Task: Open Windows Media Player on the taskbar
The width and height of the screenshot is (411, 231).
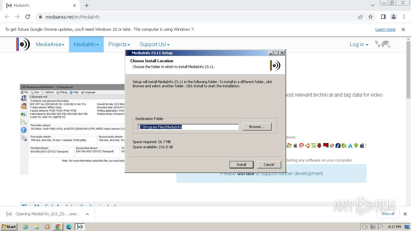Action: (47, 227)
